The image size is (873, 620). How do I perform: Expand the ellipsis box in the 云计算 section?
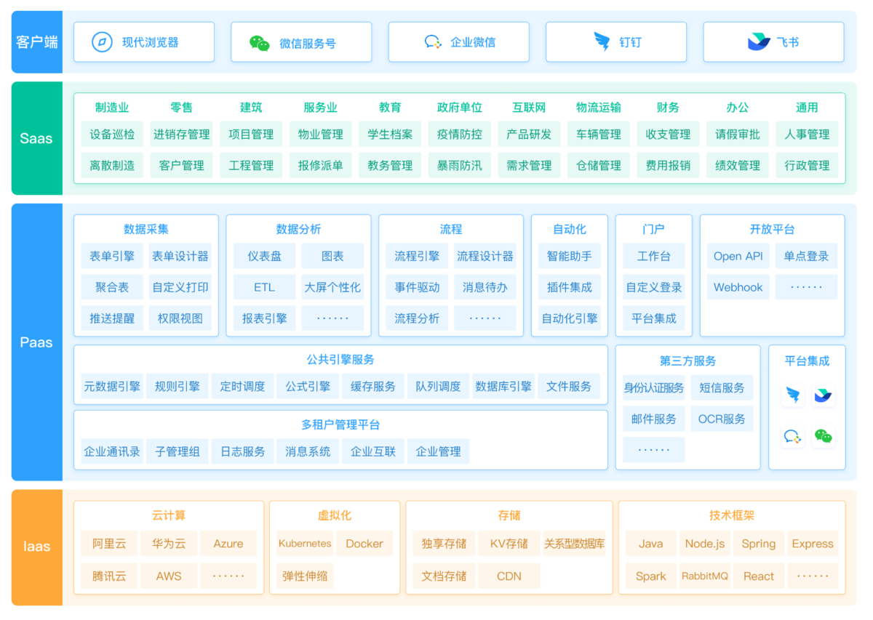[228, 576]
